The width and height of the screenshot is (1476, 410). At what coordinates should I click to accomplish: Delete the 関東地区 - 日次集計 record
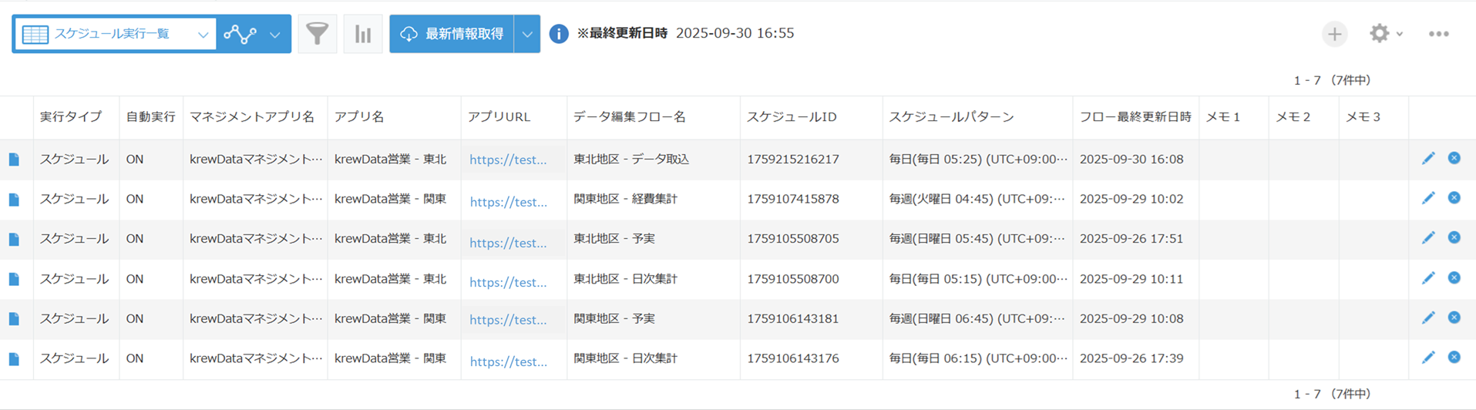click(1454, 358)
